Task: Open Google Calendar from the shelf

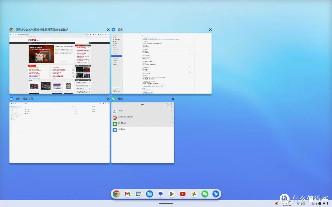Action: click(138, 194)
